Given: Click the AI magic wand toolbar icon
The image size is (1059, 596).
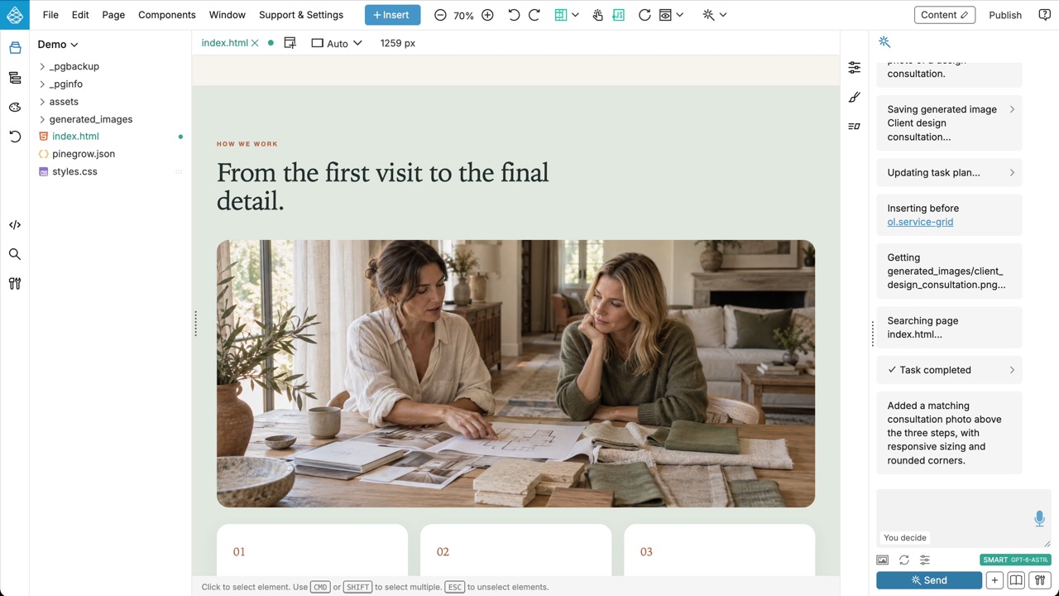Looking at the screenshot, I should 707,15.
